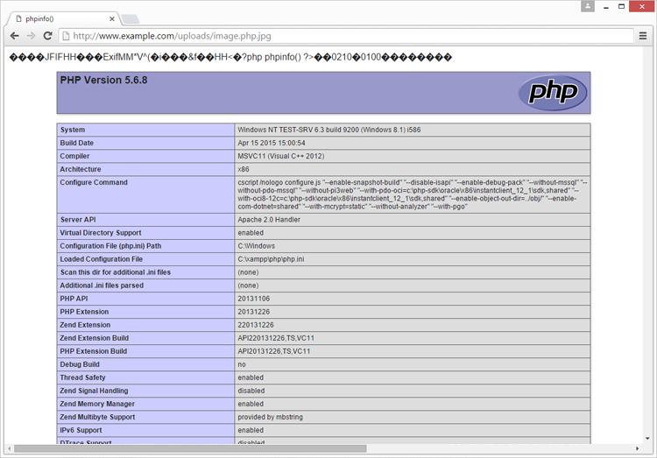Open the Chrome hamburger menu
657x458 pixels.
[643, 36]
